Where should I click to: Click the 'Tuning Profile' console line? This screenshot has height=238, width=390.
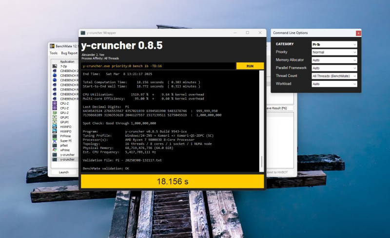(148, 136)
